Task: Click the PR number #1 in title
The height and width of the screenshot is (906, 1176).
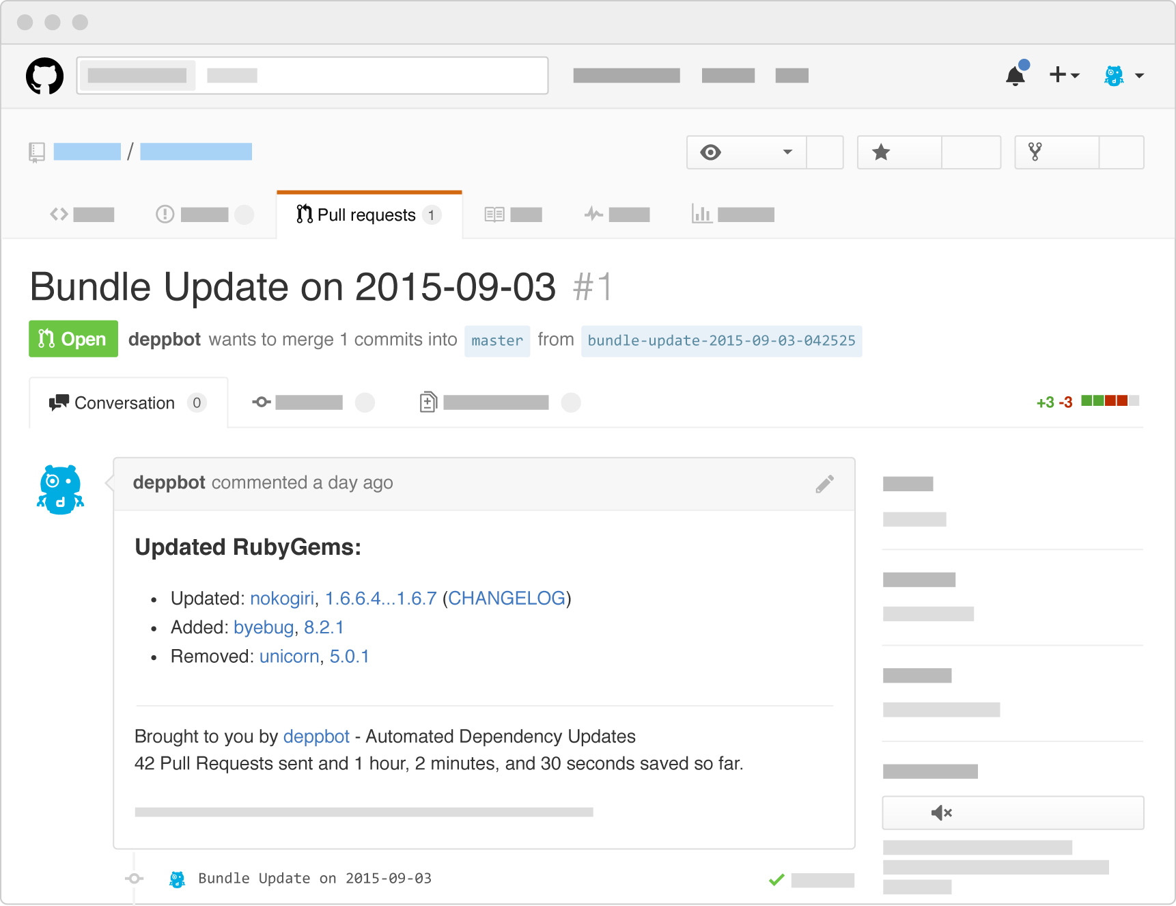Action: tap(592, 287)
